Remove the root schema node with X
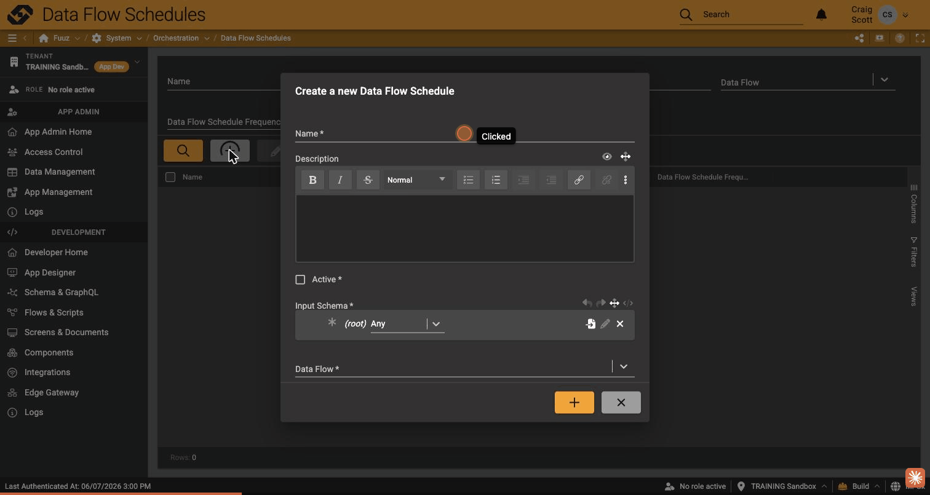 pyautogui.click(x=620, y=324)
